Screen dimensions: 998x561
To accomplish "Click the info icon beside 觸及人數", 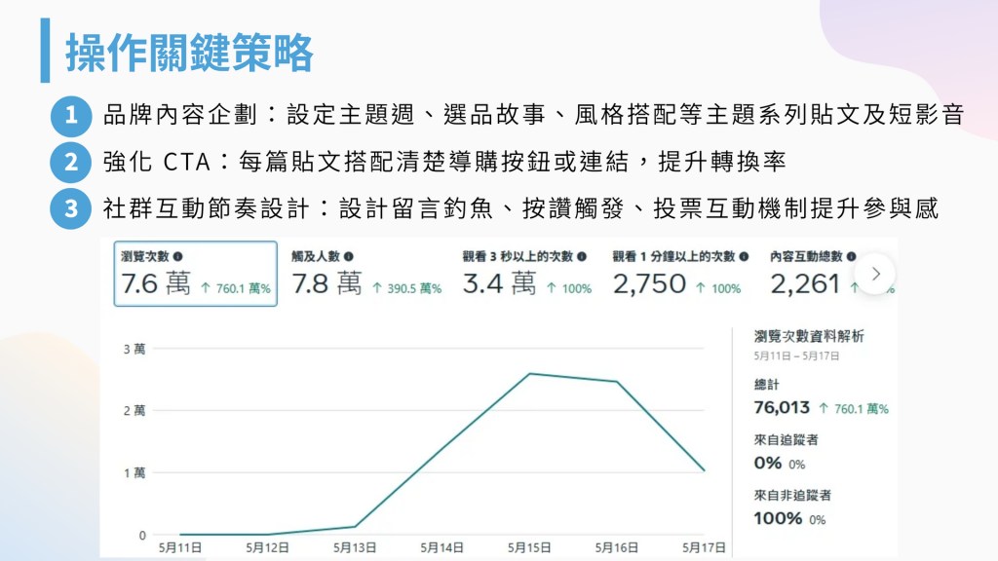I will point(348,256).
